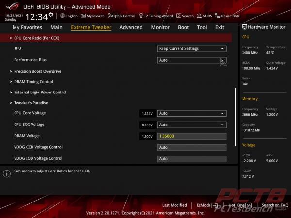
Task: Open the Tool tab
Action: [x=202, y=27]
